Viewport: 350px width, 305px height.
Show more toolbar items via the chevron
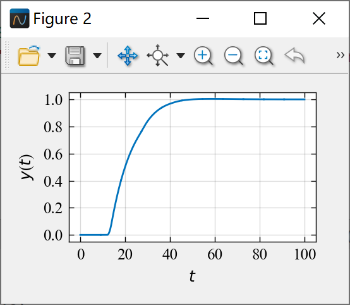(x=341, y=55)
